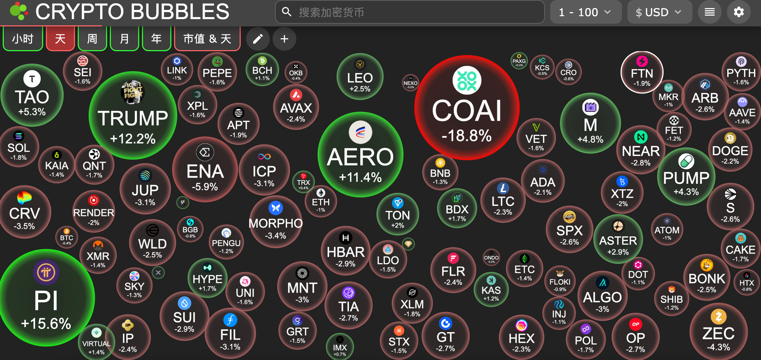Screen dimensions: 761x360
Task: Switch to the 周 timeframe tab
Action: [92, 39]
